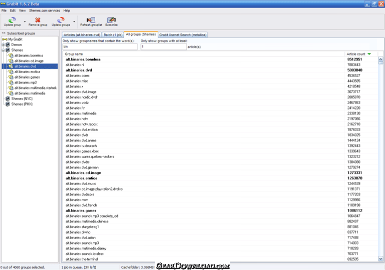
Task: Select alt.binaries.dvd.image row
Action: (220, 91)
